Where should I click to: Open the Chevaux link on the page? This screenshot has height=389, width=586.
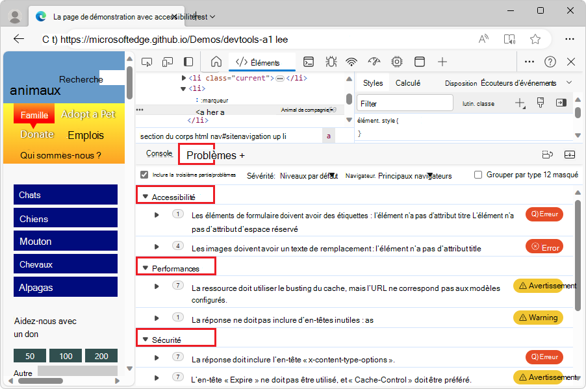point(66,264)
